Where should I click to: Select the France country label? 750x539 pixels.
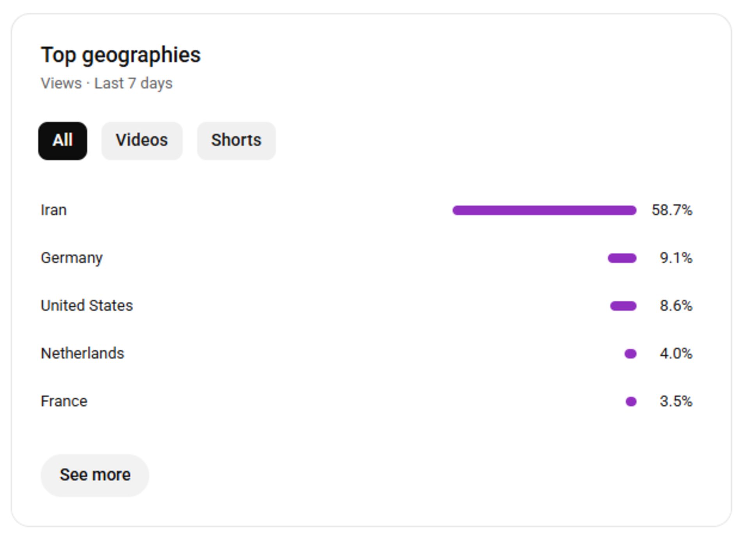click(64, 401)
